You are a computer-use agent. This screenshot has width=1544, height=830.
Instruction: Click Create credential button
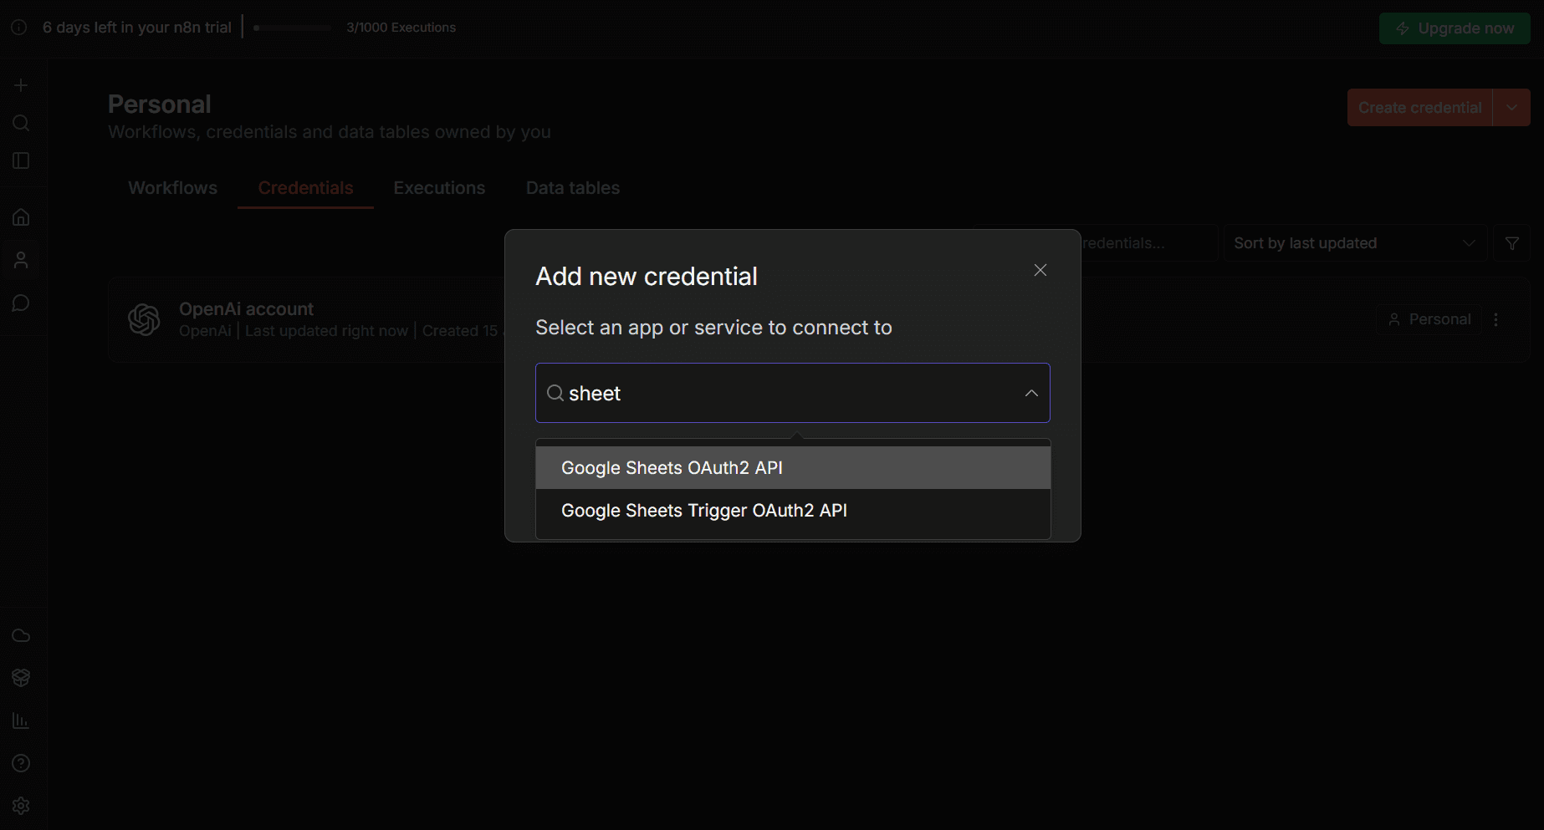tap(1419, 108)
